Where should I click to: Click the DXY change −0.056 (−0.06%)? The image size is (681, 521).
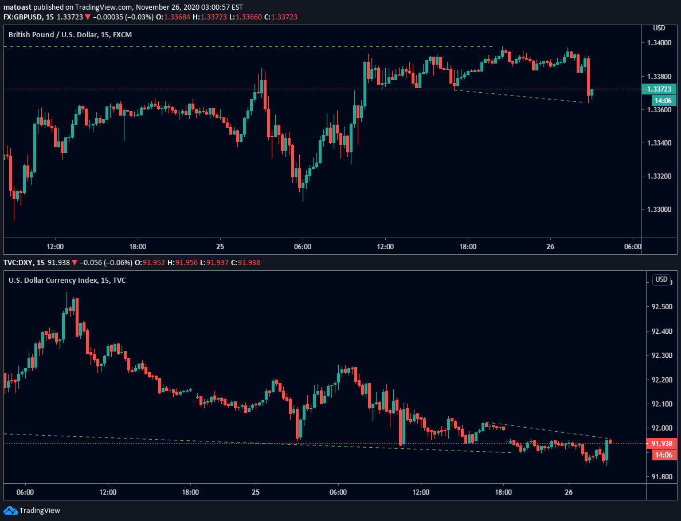pyautogui.click(x=106, y=262)
